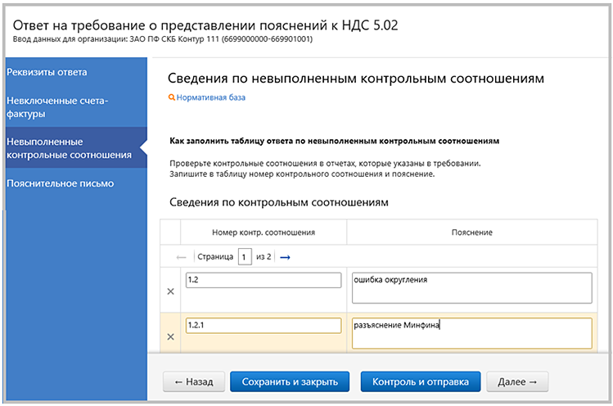
Task: Focus the number field containing 1.2.1
Action: [263, 326]
